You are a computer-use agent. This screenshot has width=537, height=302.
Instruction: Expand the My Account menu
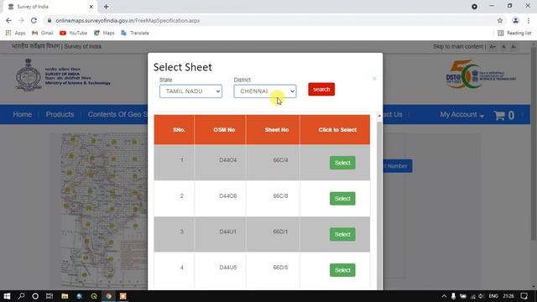461,115
